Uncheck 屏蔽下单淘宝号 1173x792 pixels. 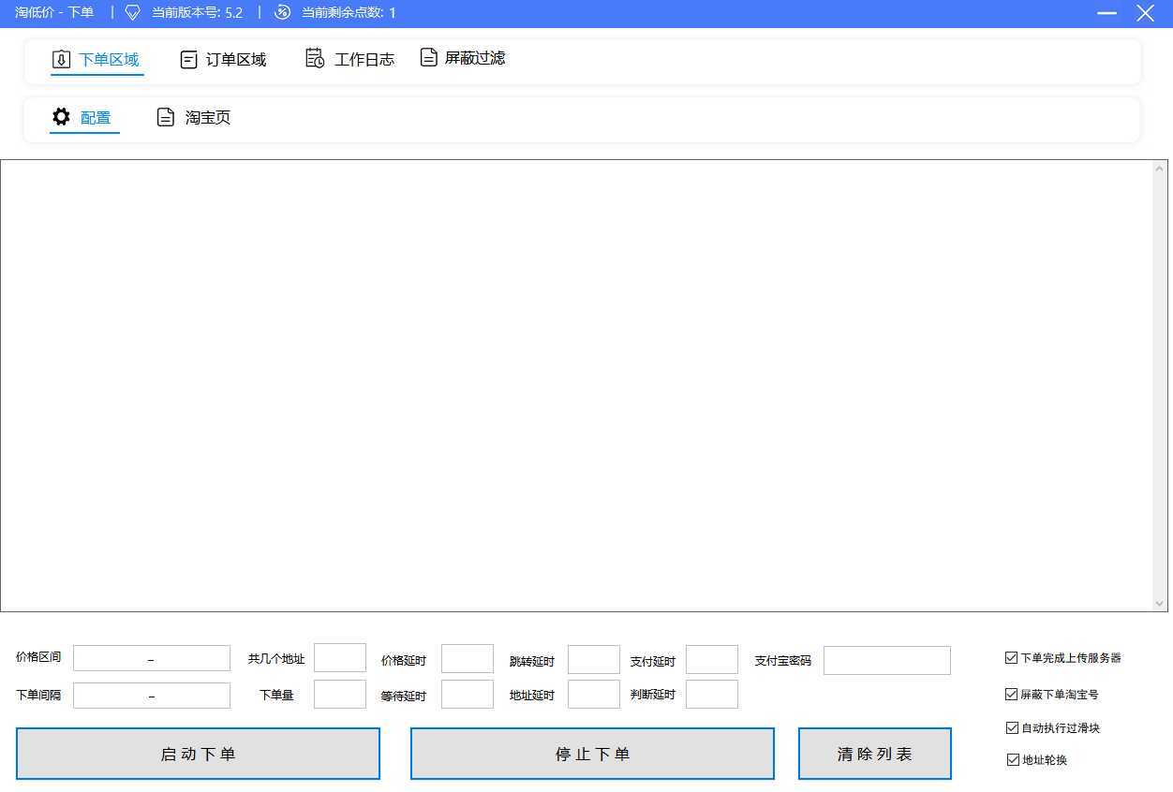[1012, 694]
